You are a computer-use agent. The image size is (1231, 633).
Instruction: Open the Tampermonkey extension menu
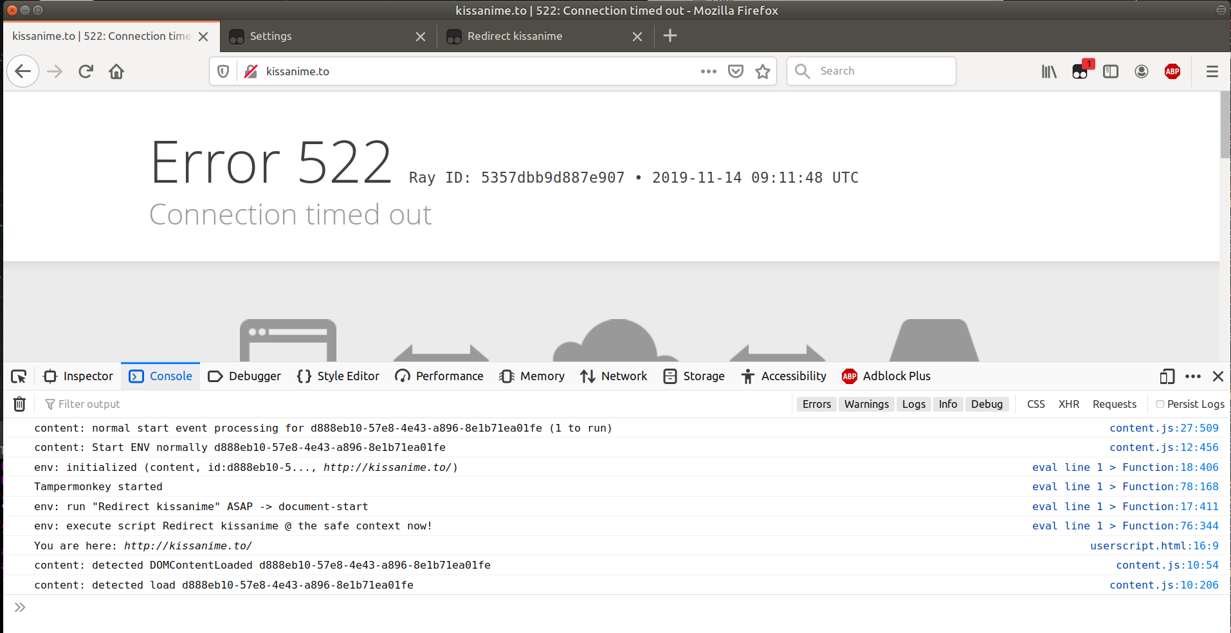1079,71
